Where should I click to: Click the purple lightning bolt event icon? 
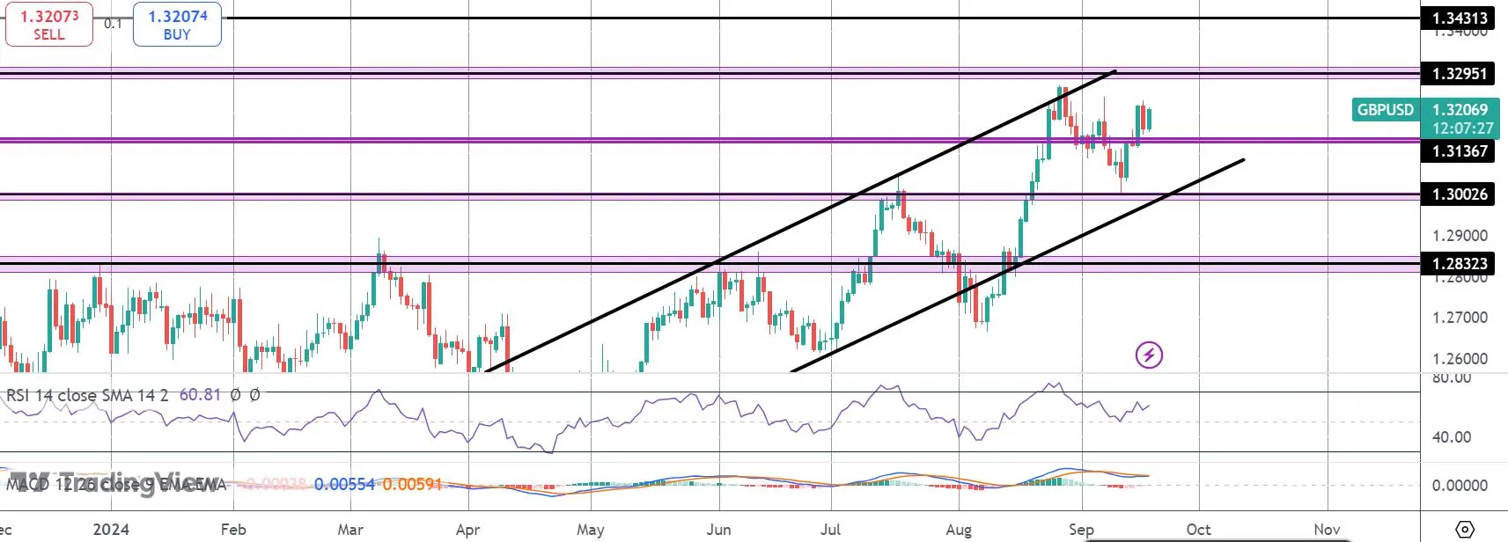(1149, 355)
